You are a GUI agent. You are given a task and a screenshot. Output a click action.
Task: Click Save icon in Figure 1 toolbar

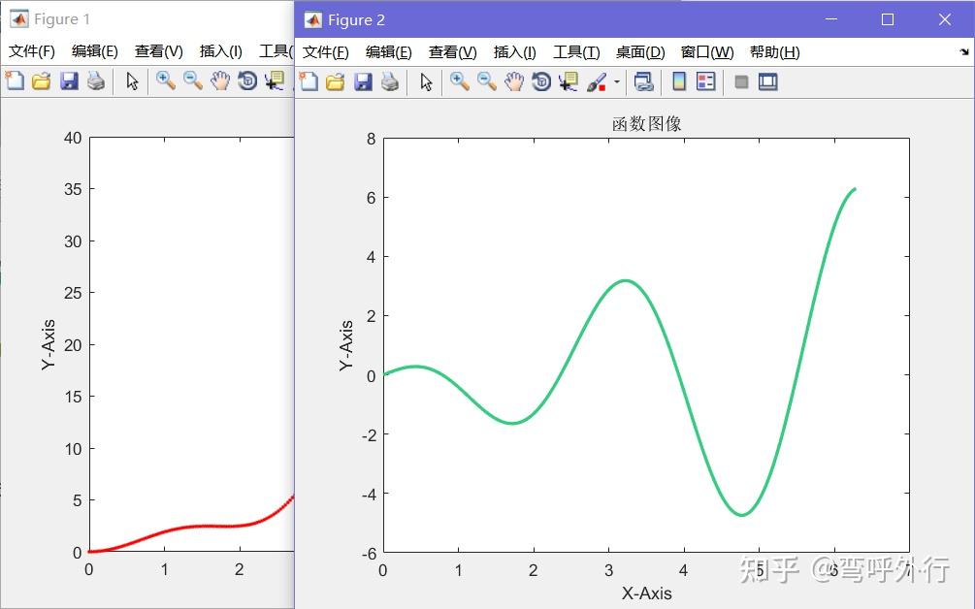69,80
